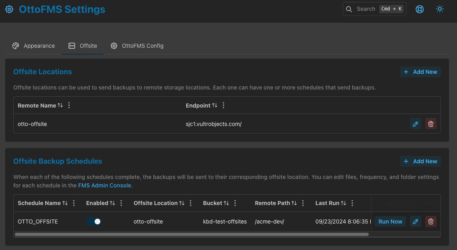Open Offsite Location column options menu
The height and width of the screenshot is (250, 457).
(191, 203)
